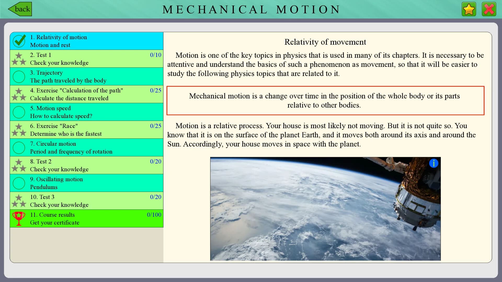Click the MECHANICAL MOTION title text
Image resolution: width=502 pixels, height=282 pixels.
[251, 10]
